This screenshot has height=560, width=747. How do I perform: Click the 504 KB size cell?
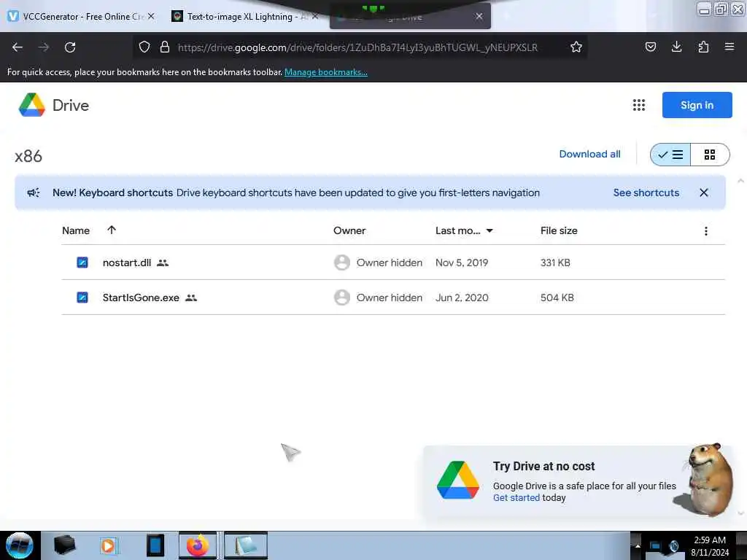click(x=557, y=297)
